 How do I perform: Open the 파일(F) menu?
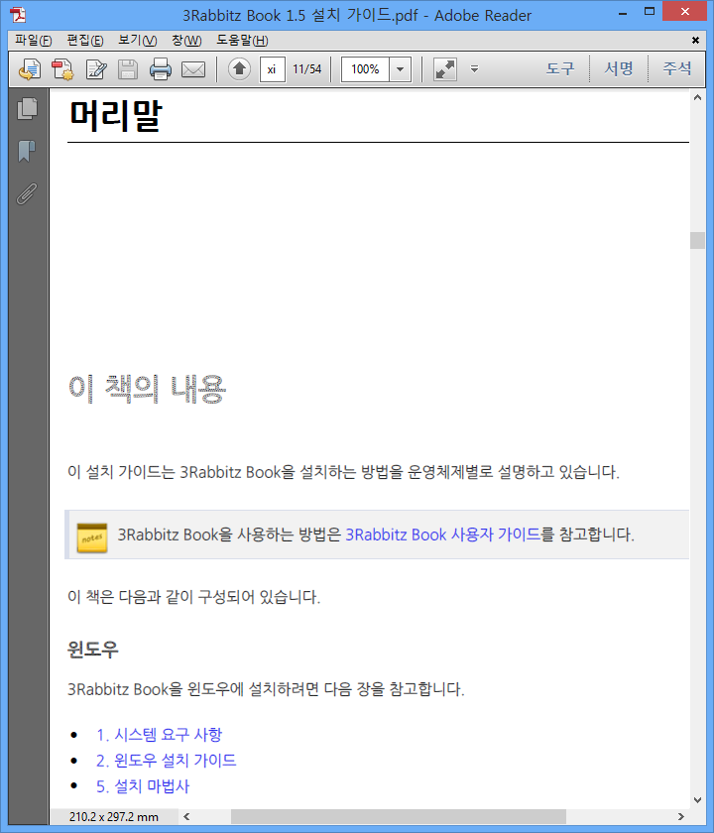point(33,41)
